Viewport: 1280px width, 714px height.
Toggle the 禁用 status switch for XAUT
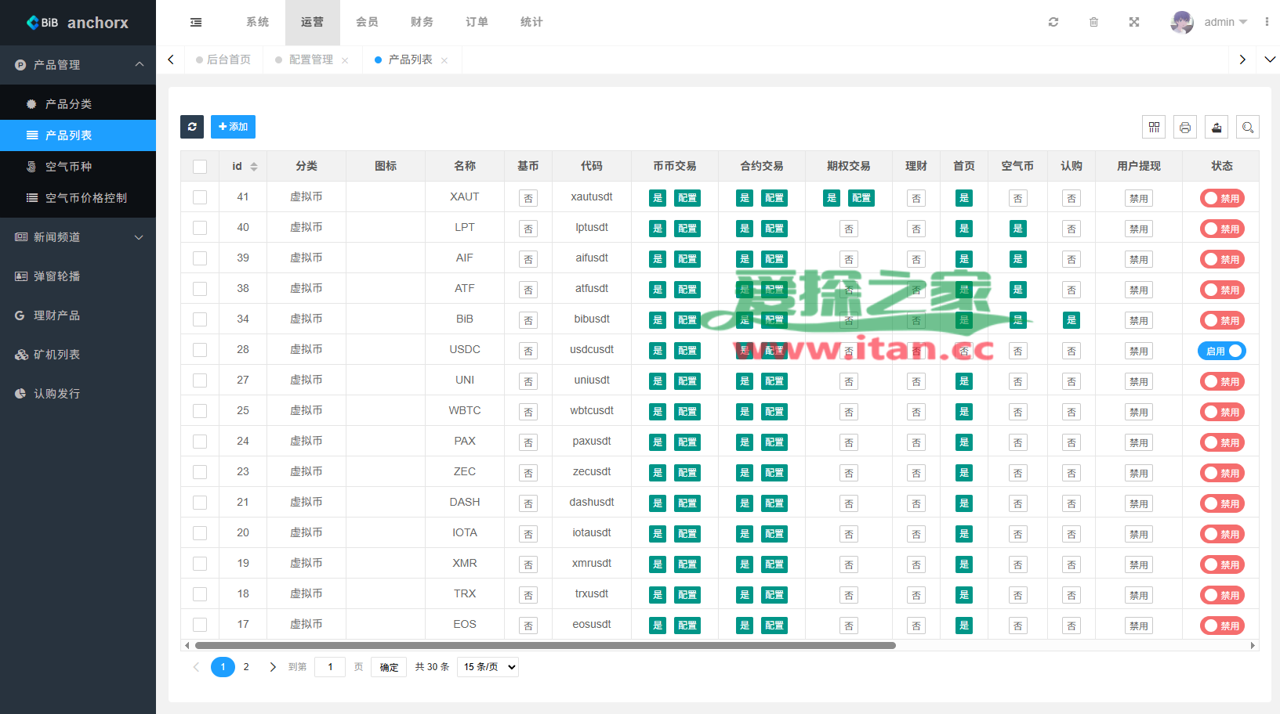pyautogui.click(x=1221, y=198)
